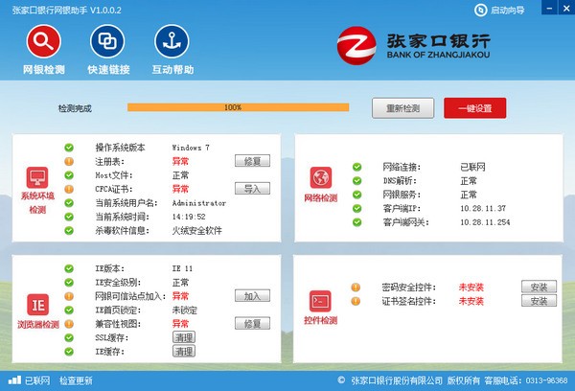Click 清理 button for IE缓存

click(x=184, y=352)
